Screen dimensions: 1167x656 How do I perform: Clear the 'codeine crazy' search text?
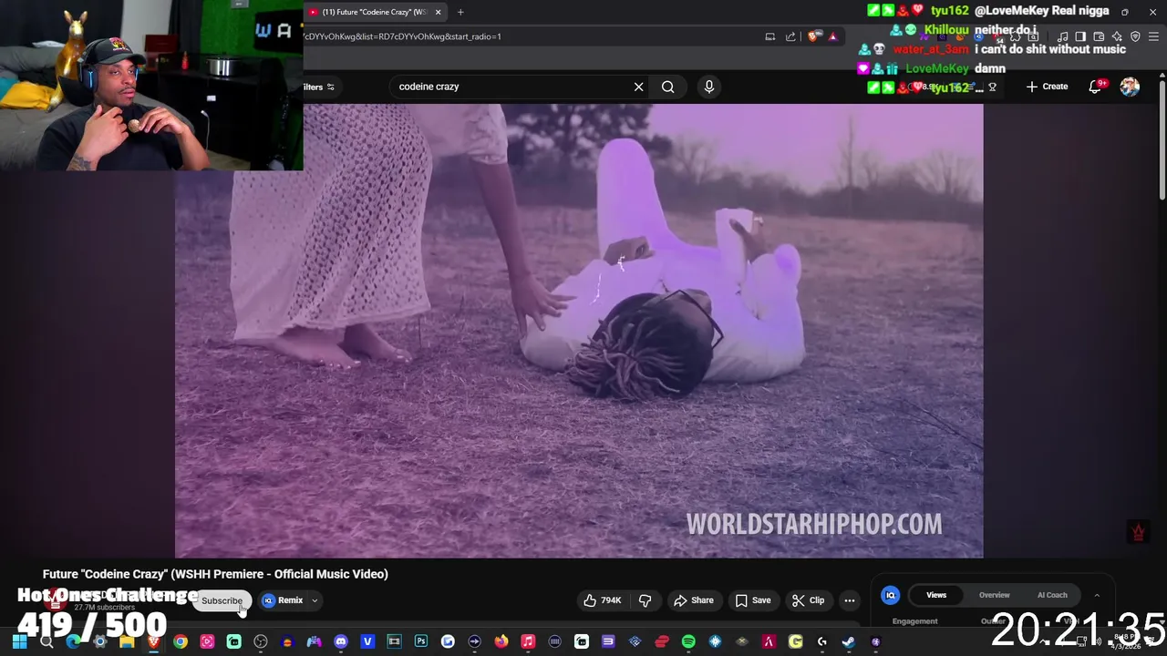coord(638,87)
